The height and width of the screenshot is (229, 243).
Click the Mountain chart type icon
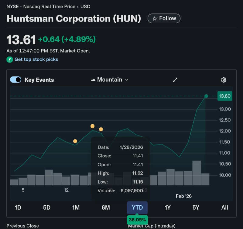93,80
